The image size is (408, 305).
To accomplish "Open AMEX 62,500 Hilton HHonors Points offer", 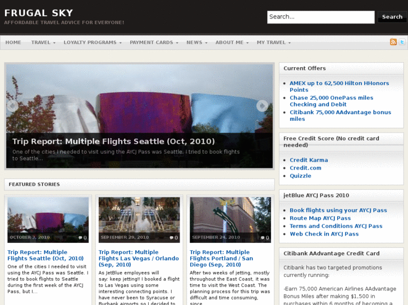I will point(340,86).
